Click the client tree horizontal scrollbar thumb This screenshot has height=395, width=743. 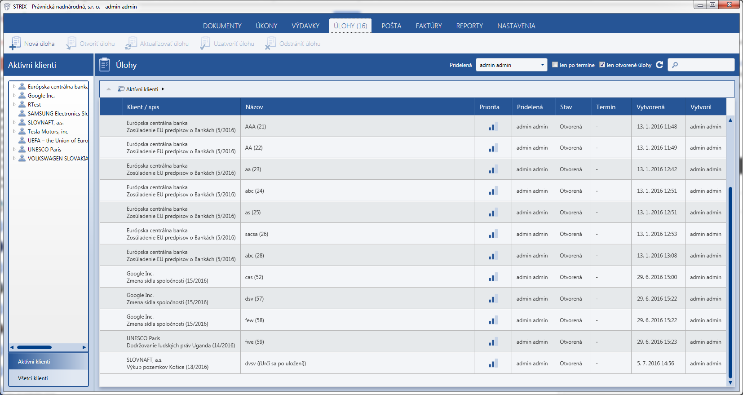[34, 347]
